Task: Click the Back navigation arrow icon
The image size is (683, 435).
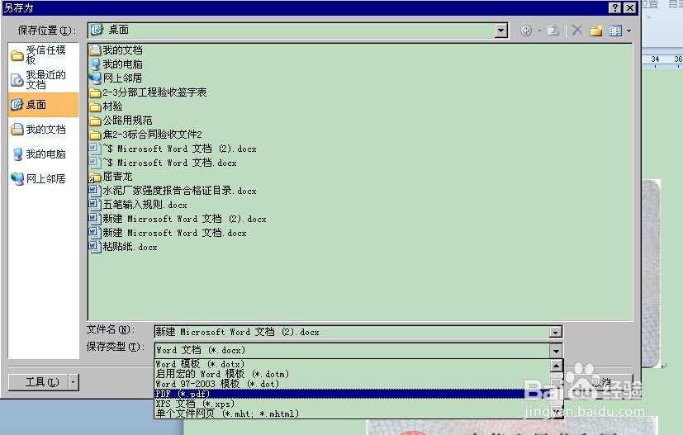Action: click(x=526, y=31)
